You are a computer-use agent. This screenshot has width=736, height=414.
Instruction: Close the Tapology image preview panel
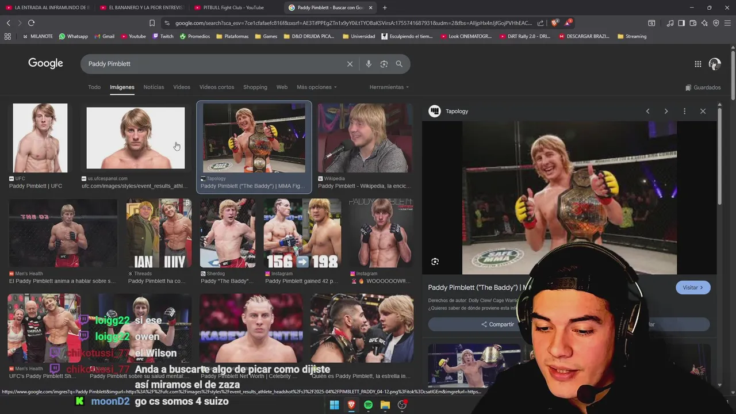(703, 111)
